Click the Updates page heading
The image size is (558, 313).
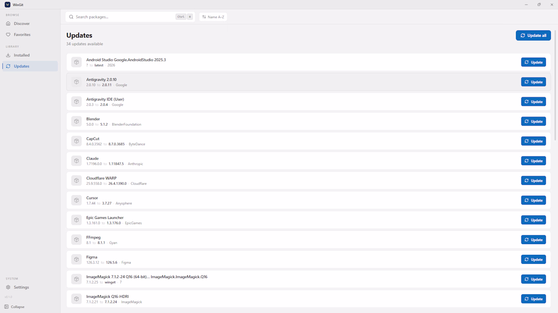[79, 35]
